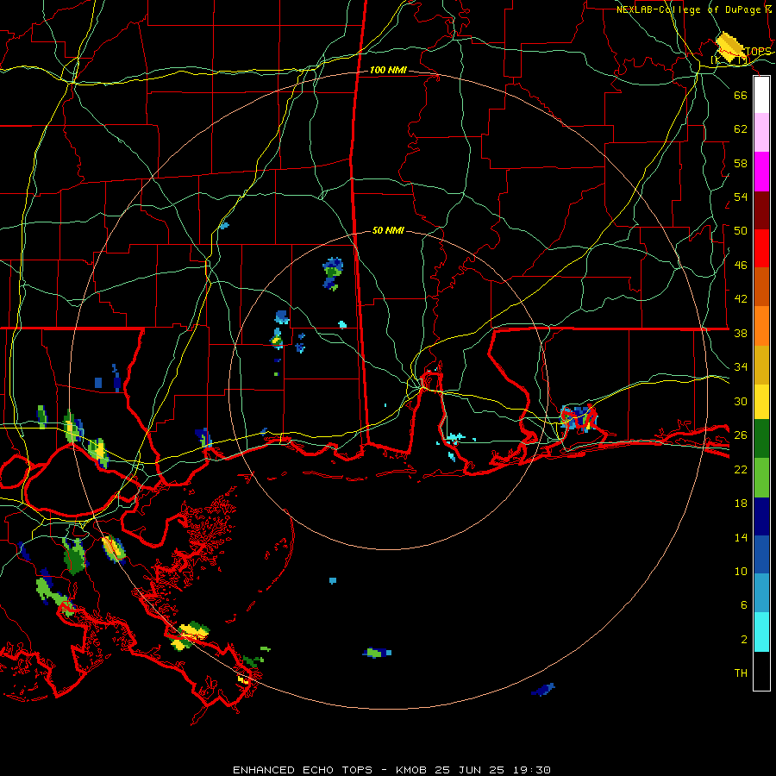Click the legend value "66"
776x776 pixels.
pos(741,95)
